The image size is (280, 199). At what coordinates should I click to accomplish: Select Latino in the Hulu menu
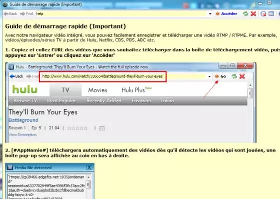click(167, 101)
